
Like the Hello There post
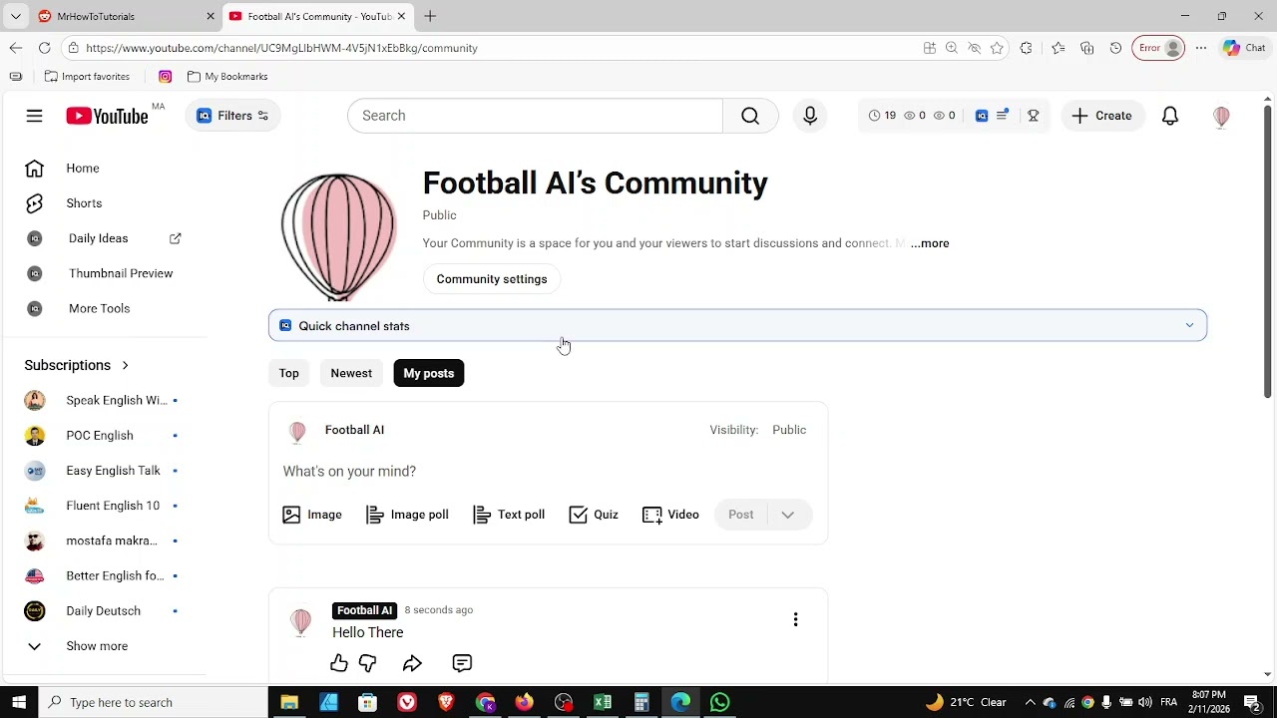339,663
